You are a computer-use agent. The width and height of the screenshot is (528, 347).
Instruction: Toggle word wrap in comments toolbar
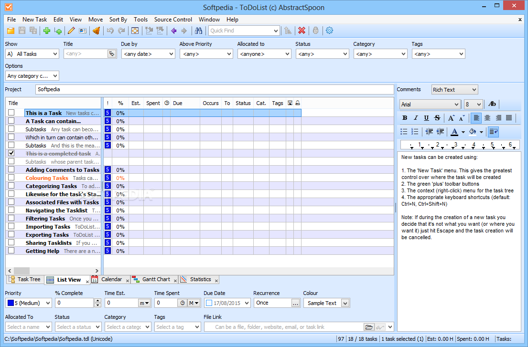(493, 131)
